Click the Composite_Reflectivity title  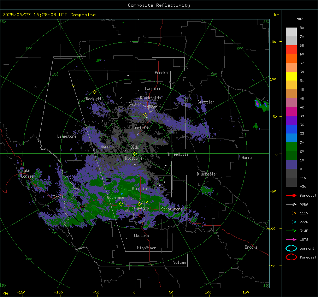point(159,5)
